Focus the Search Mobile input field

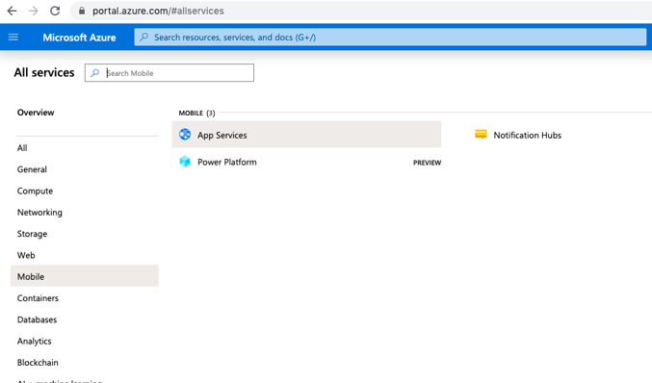(170, 73)
